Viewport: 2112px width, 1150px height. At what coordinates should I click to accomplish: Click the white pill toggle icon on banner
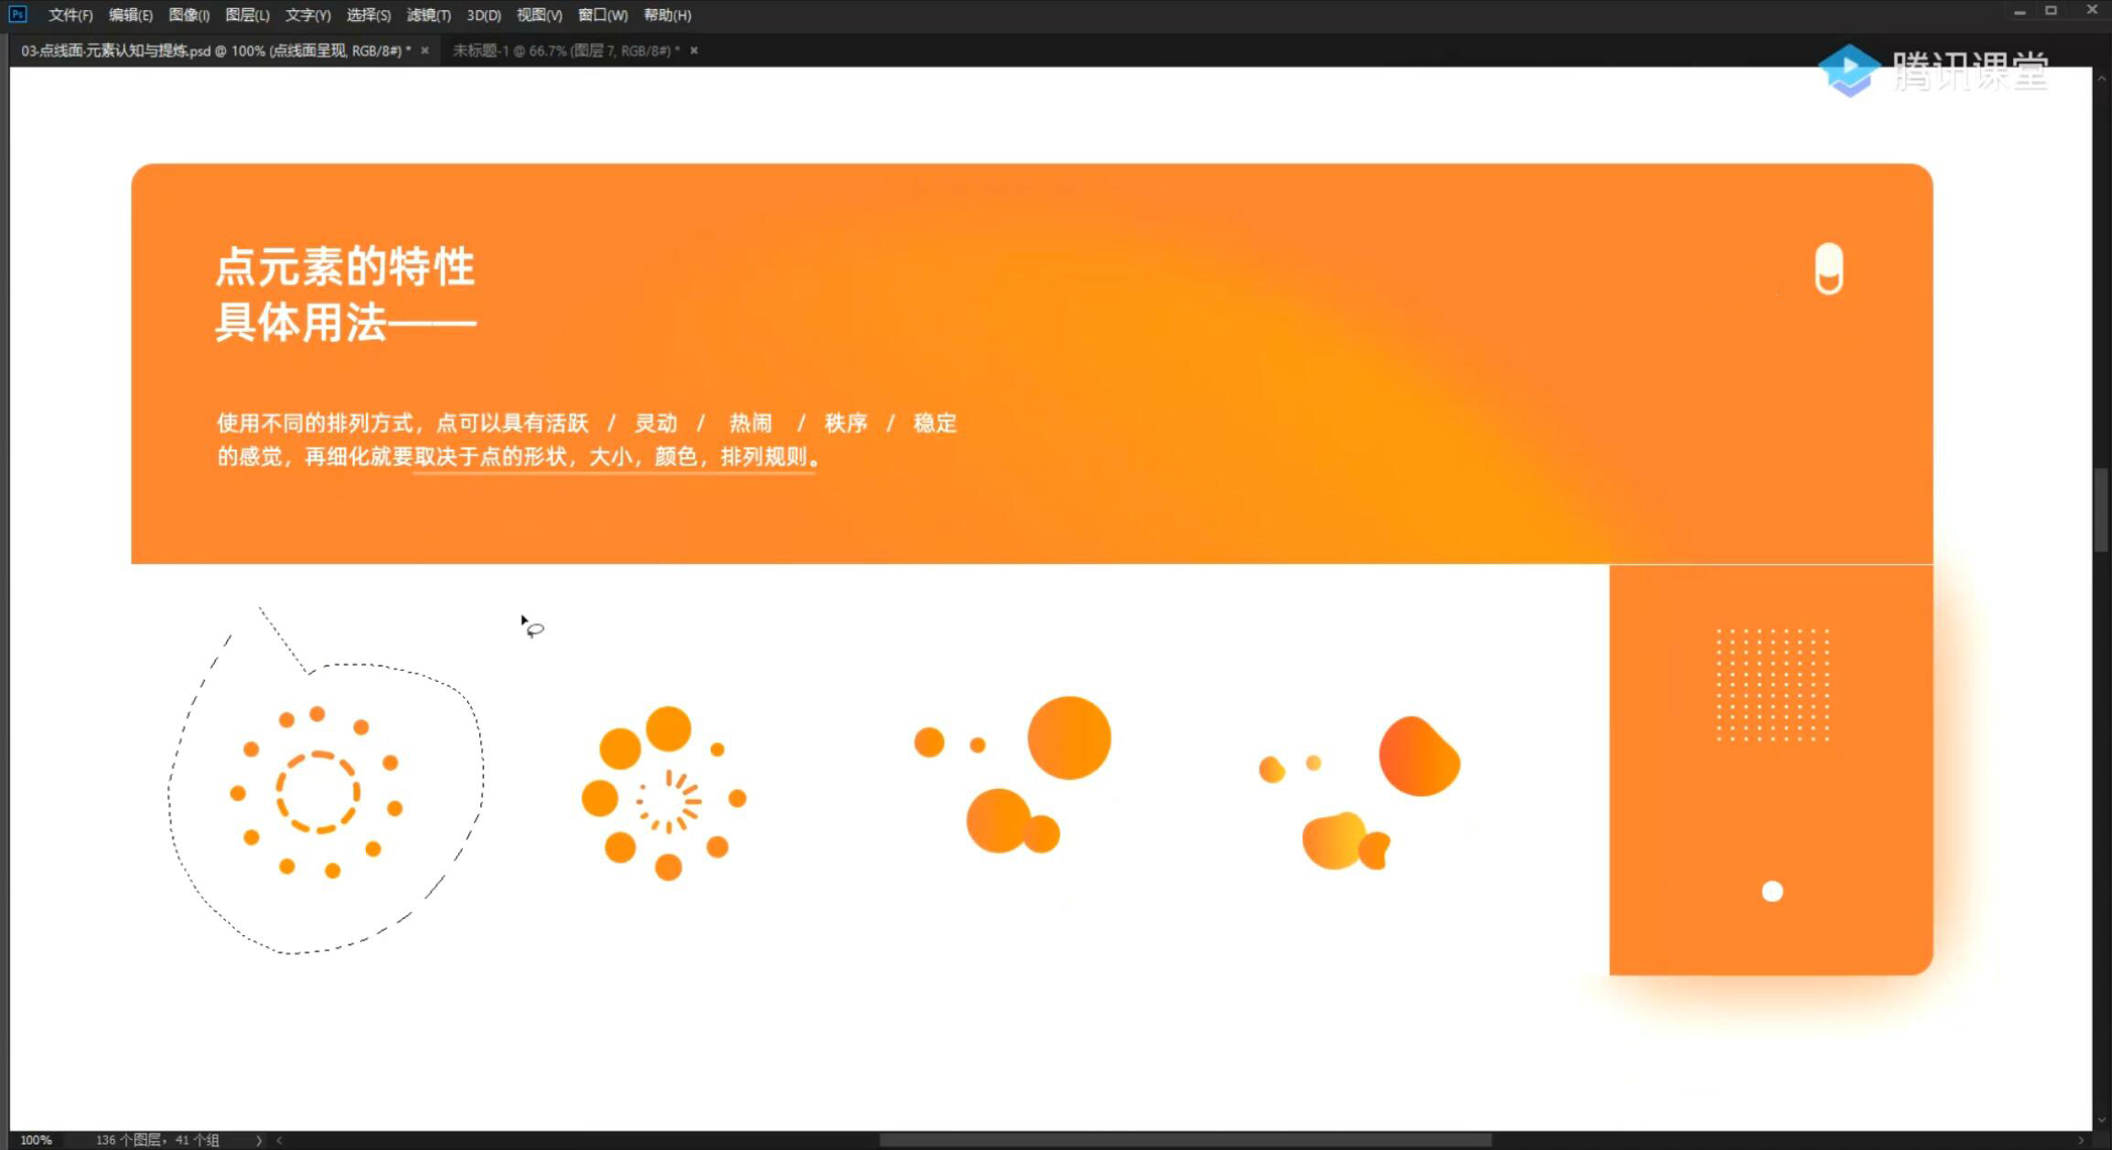click(1828, 269)
